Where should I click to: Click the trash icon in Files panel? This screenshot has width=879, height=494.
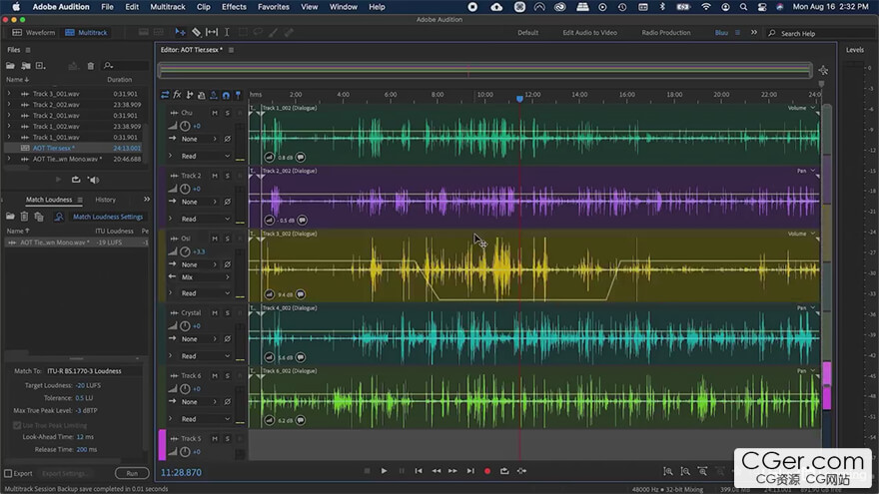(91, 66)
